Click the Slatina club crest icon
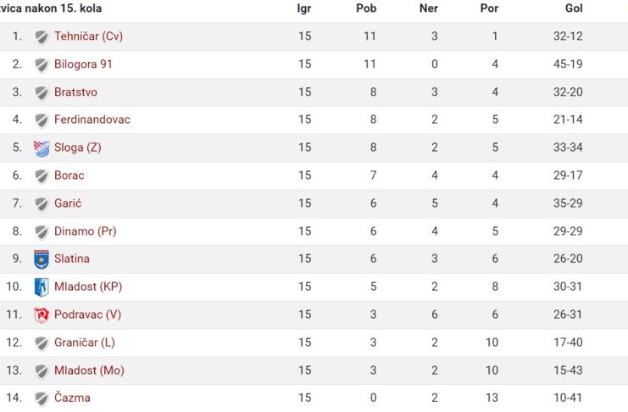Viewport: 628px width, 412px height. (42, 259)
